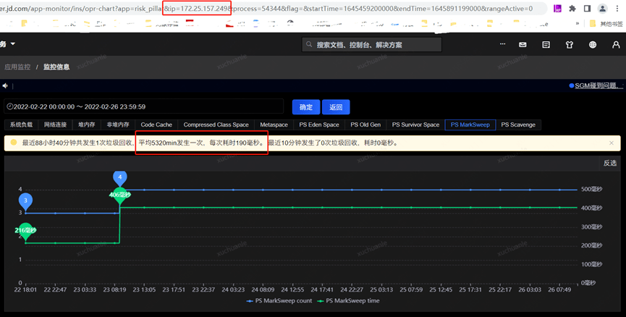Click the three-dot more icon in header
Viewport: 626px width, 317px height.
pos(502,45)
